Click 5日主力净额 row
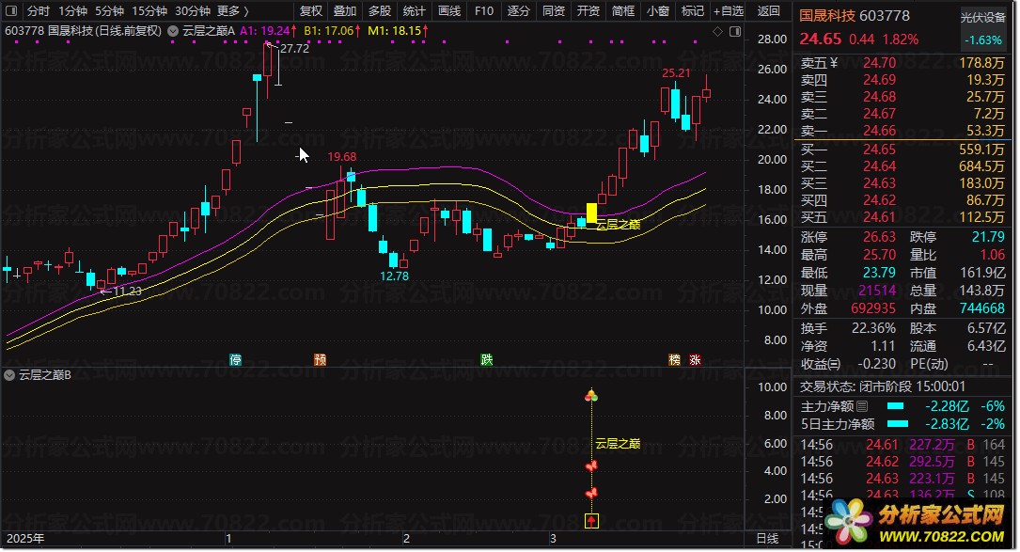1020x552 pixels. 902,424
